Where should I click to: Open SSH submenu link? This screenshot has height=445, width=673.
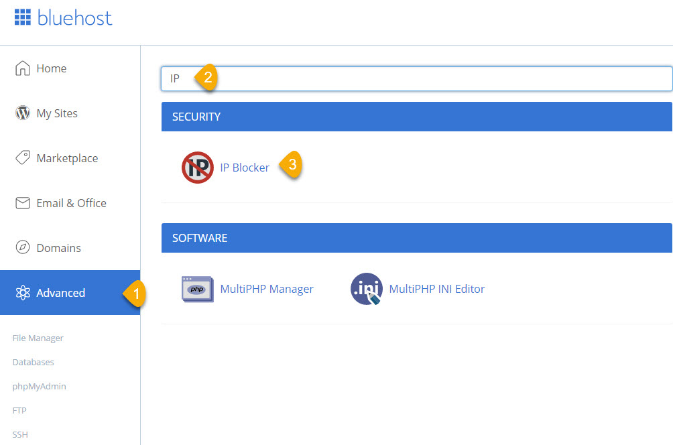pos(20,434)
